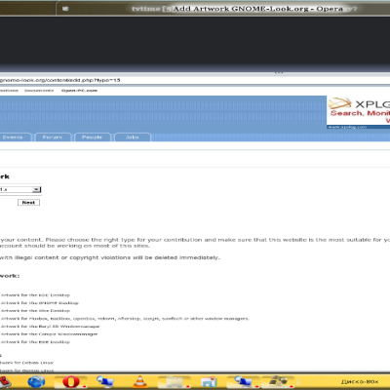Viewport: 390px width, 390px height.
Task: Select Artwork for the GNOME Desktop text
Action: (40, 303)
